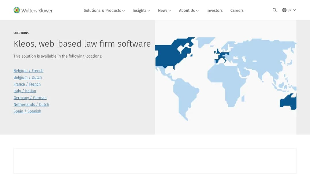
Task: Open the France / French link
Action: click(27, 84)
